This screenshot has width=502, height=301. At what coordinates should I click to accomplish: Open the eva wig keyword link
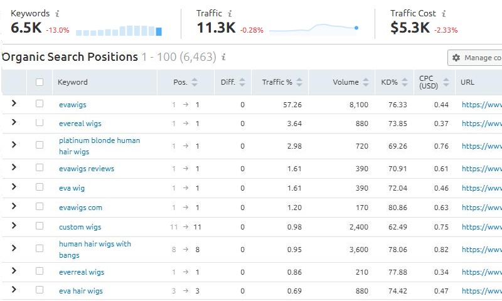[72, 188]
